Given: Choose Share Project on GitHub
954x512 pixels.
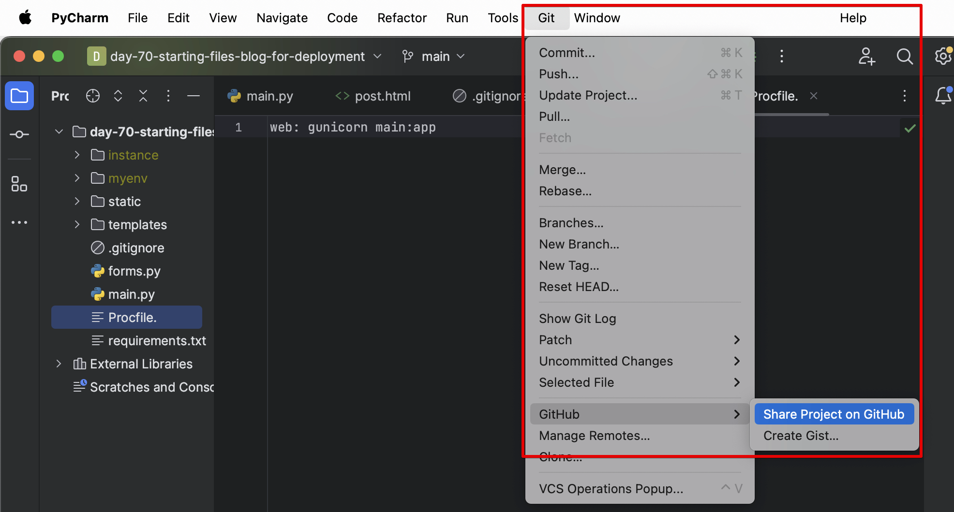Looking at the screenshot, I should 834,414.
